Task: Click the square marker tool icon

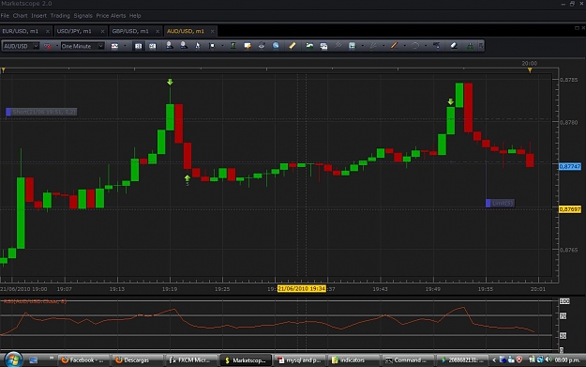Action: [212, 46]
